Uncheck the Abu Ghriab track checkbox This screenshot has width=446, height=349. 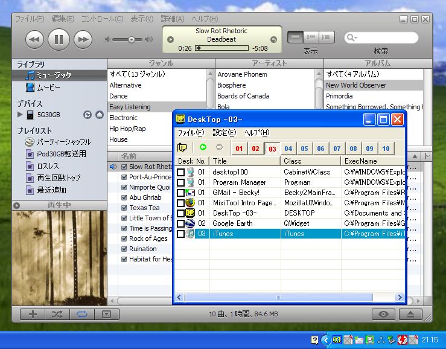click(124, 197)
